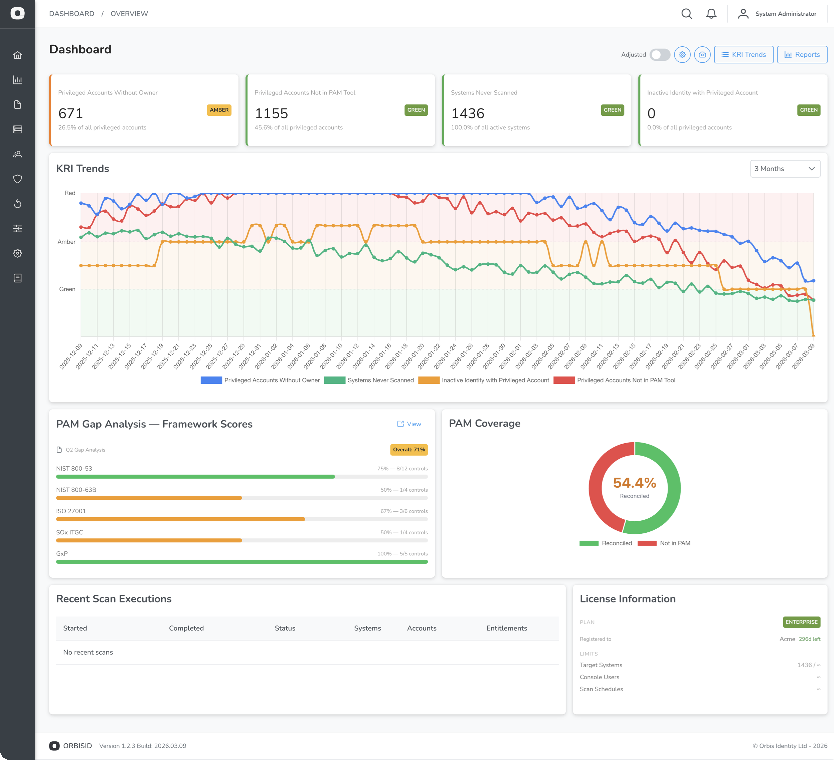This screenshot has height=760, width=834.
Task: Toggle Privileged Accounts Without Owner legend series
Action: coord(260,381)
